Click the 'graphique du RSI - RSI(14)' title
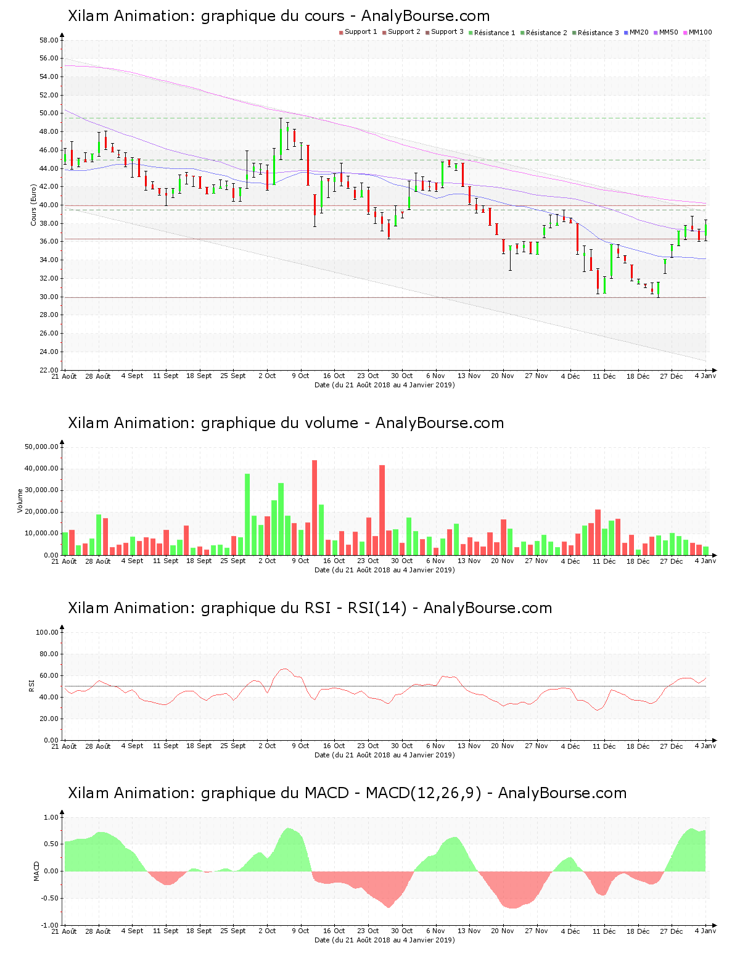The height and width of the screenshot is (956, 740). click(x=310, y=608)
